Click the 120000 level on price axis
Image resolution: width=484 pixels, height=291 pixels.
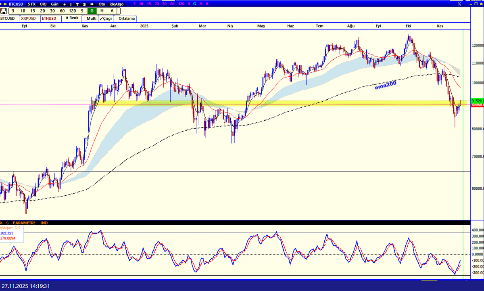click(478, 46)
